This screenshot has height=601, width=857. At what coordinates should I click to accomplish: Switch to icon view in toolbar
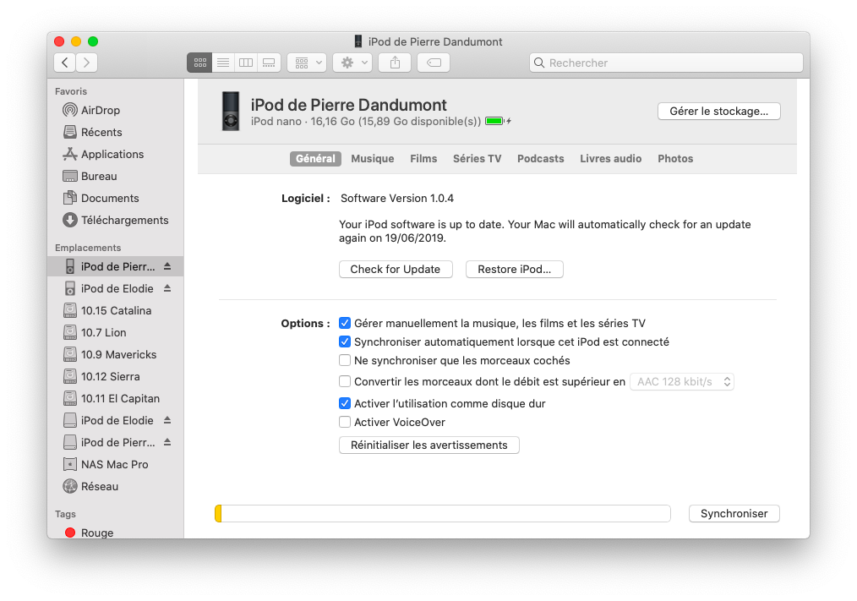pos(199,63)
